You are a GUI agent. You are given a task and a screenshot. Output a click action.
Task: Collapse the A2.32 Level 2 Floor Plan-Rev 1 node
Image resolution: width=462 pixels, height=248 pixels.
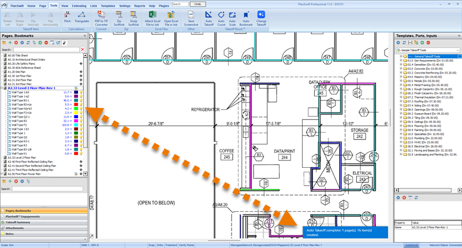pos(2,88)
